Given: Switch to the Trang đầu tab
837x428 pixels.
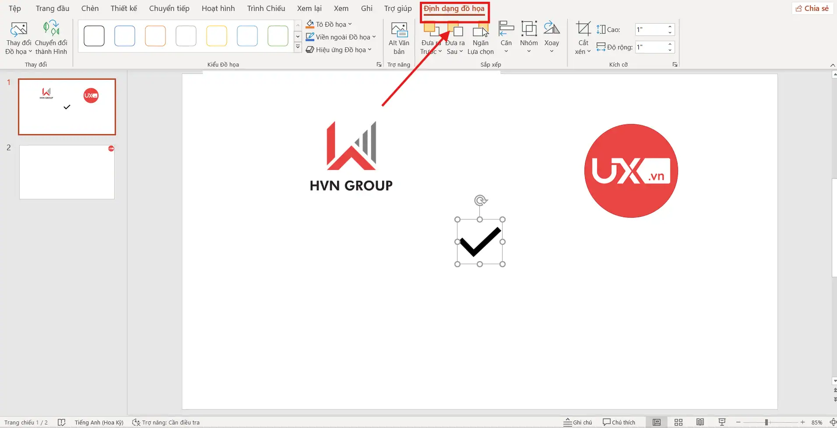Looking at the screenshot, I should (x=53, y=8).
